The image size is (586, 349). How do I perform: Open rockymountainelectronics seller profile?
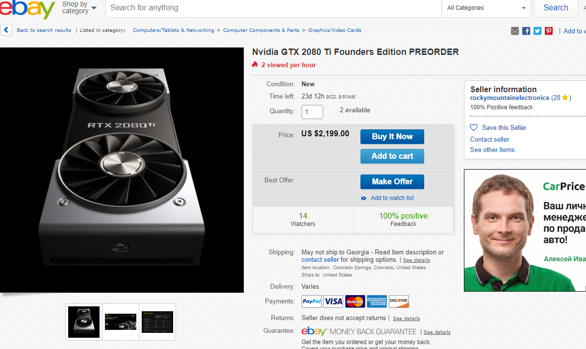[510, 98]
